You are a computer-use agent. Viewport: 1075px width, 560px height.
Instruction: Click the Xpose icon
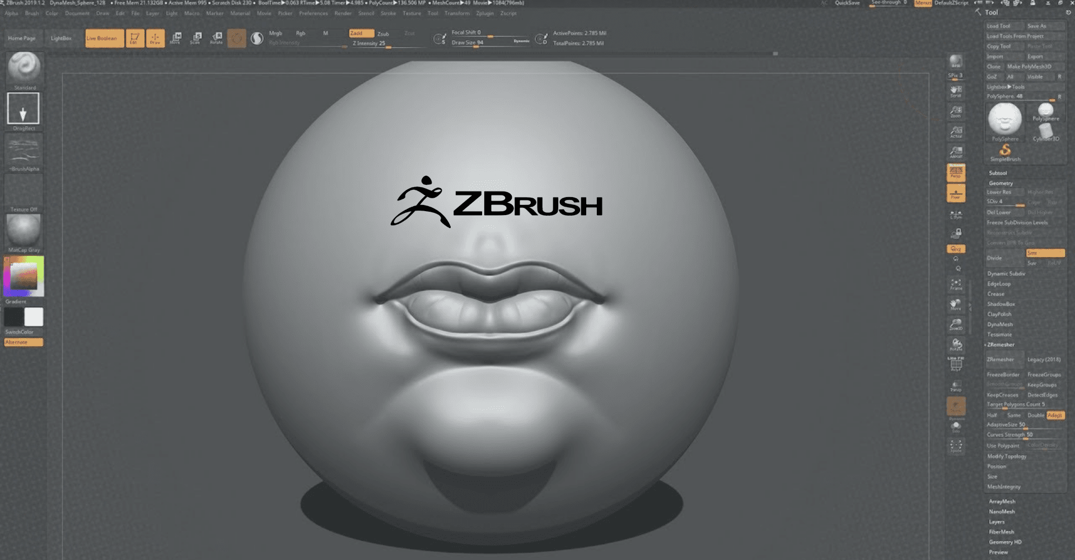(x=956, y=446)
